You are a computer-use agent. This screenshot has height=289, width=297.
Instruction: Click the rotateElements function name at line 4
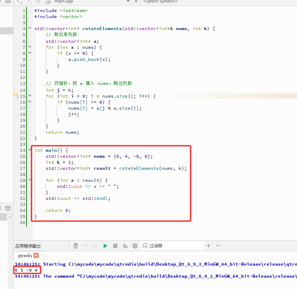[x=102, y=29]
